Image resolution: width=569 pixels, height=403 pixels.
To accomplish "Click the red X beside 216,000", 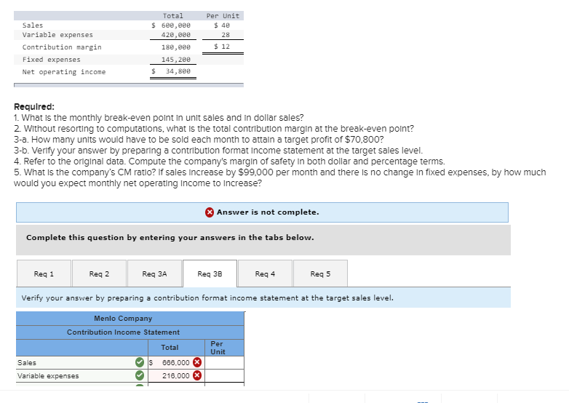I will click(197, 375).
